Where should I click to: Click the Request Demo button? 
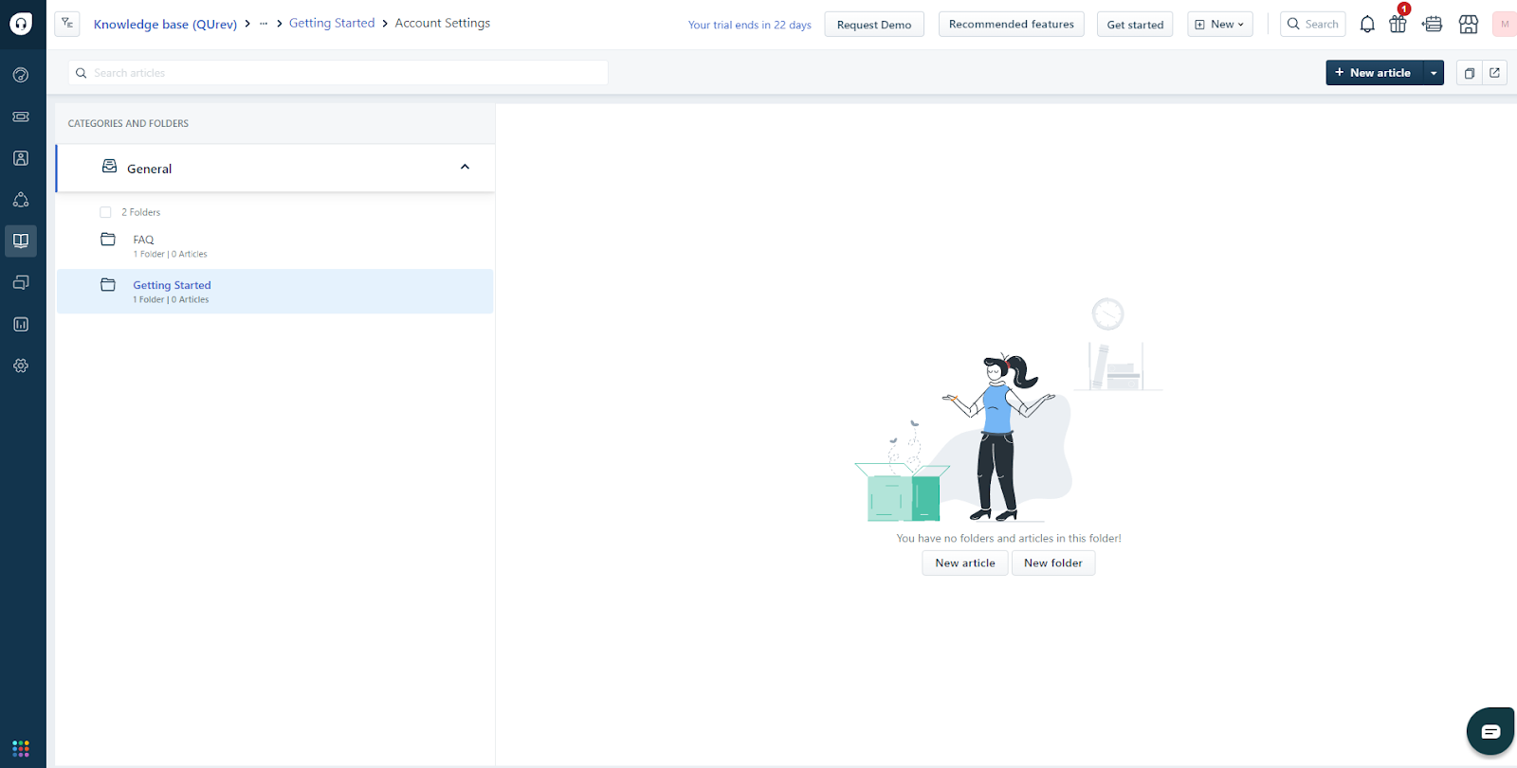pos(873,25)
